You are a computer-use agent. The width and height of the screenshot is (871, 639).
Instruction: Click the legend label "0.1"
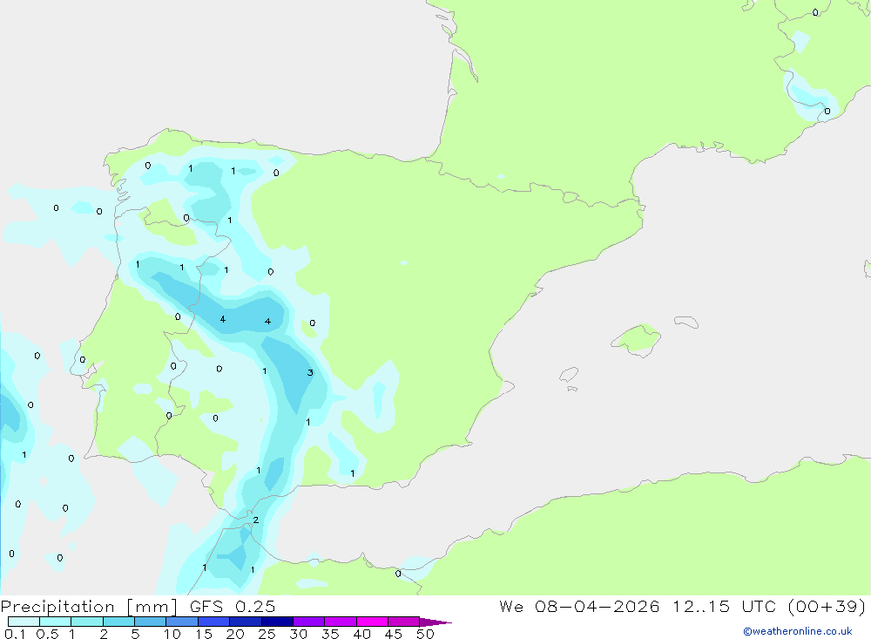(15, 634)
